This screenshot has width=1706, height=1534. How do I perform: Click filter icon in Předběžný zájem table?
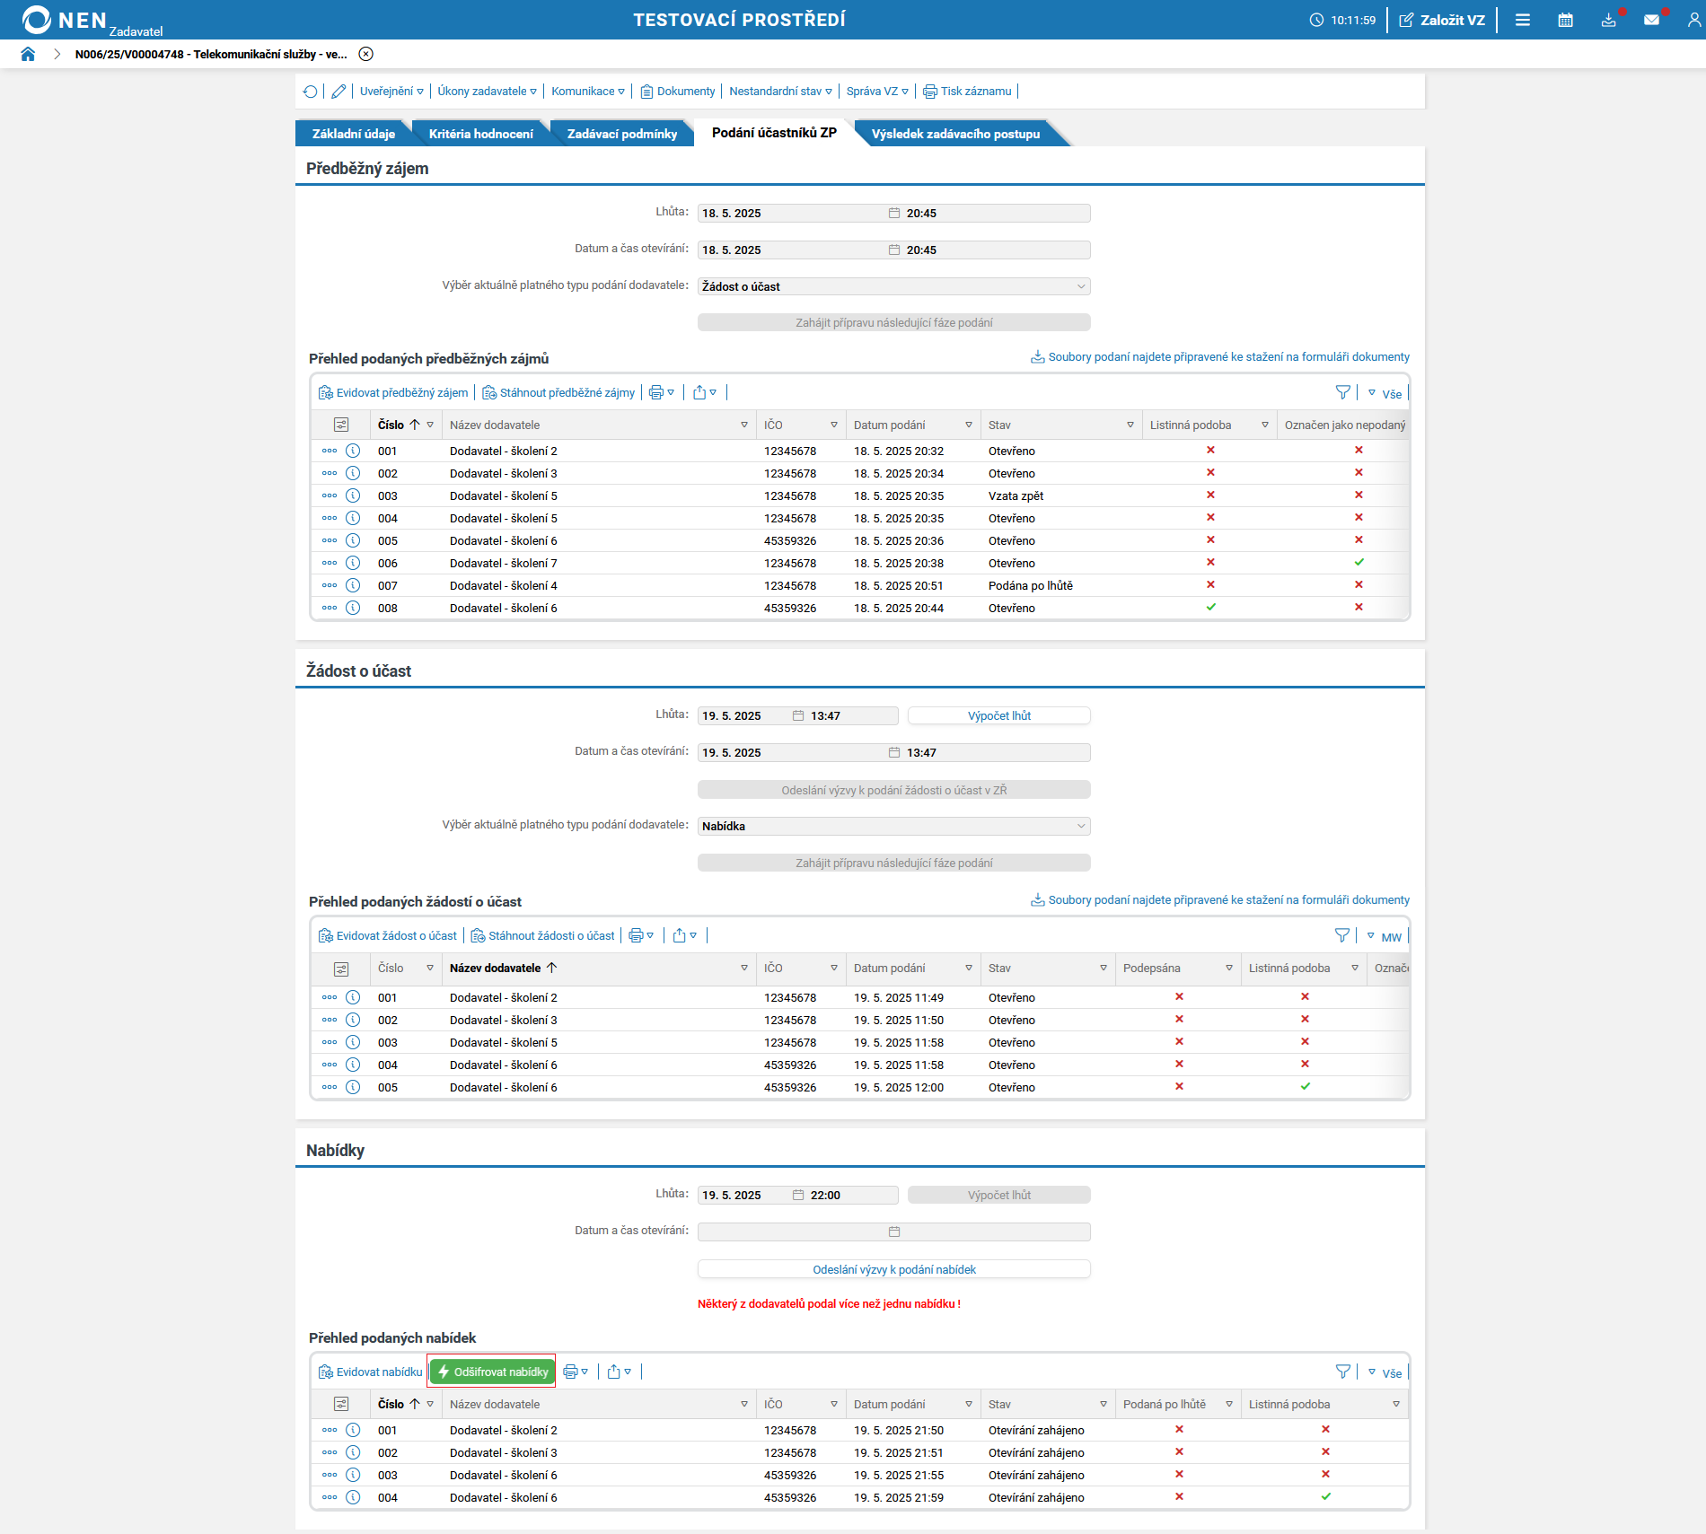(x=1343, y=392)
